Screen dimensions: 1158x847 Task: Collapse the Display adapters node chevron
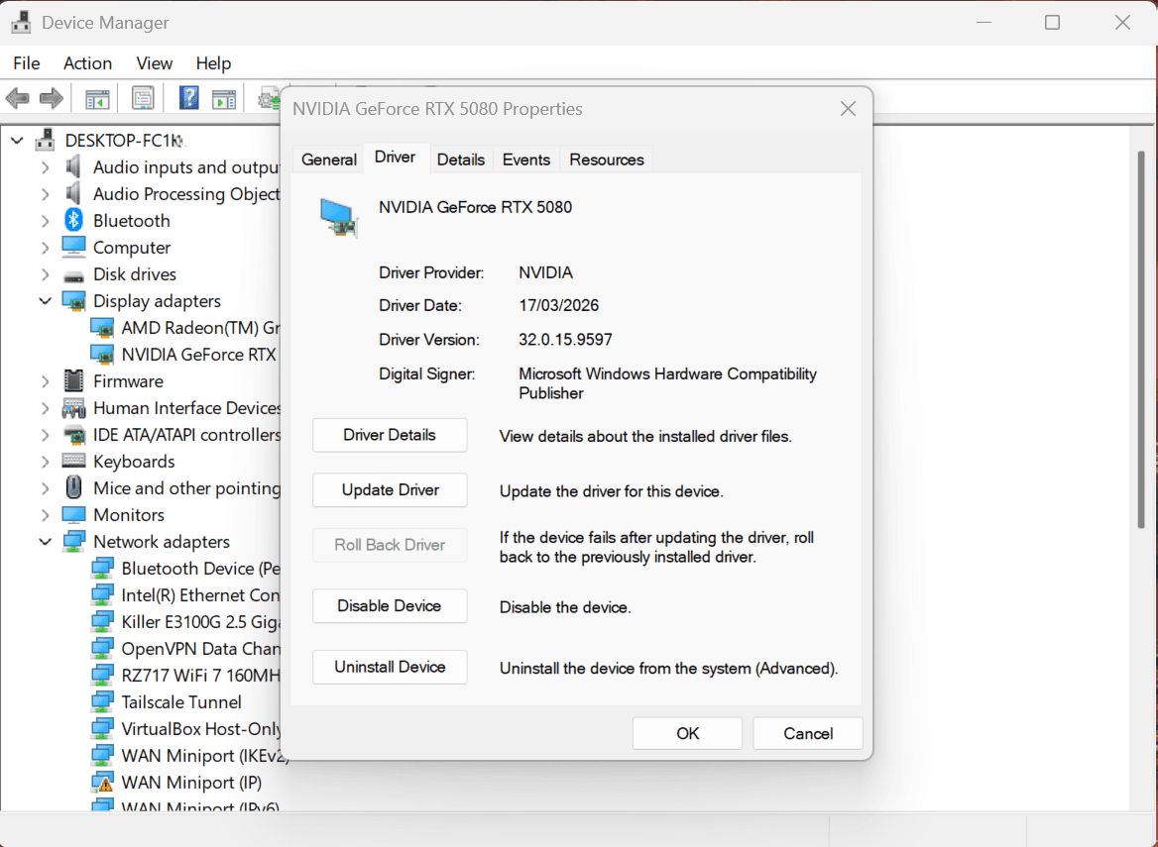[45, 301]
